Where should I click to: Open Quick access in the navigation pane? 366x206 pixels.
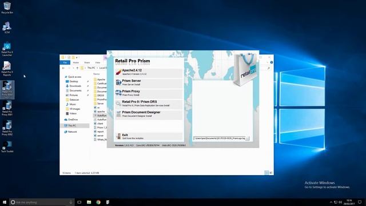pos(74,77)
